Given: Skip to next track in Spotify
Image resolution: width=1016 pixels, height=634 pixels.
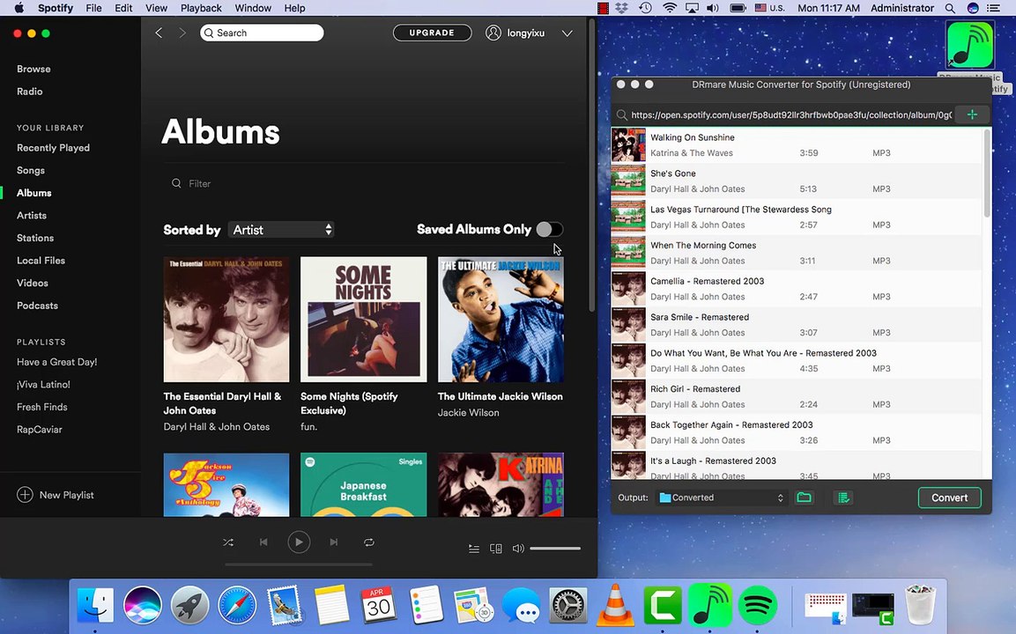Looking at the screenshot, I should pyautogui.click(x=334, y=542).
